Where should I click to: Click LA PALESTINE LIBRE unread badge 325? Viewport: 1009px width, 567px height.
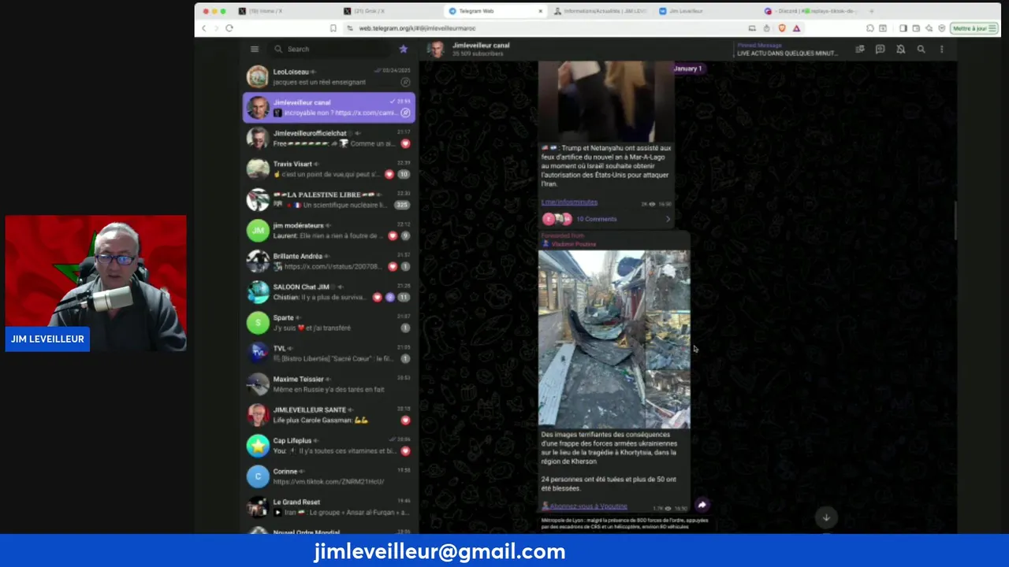403,205
